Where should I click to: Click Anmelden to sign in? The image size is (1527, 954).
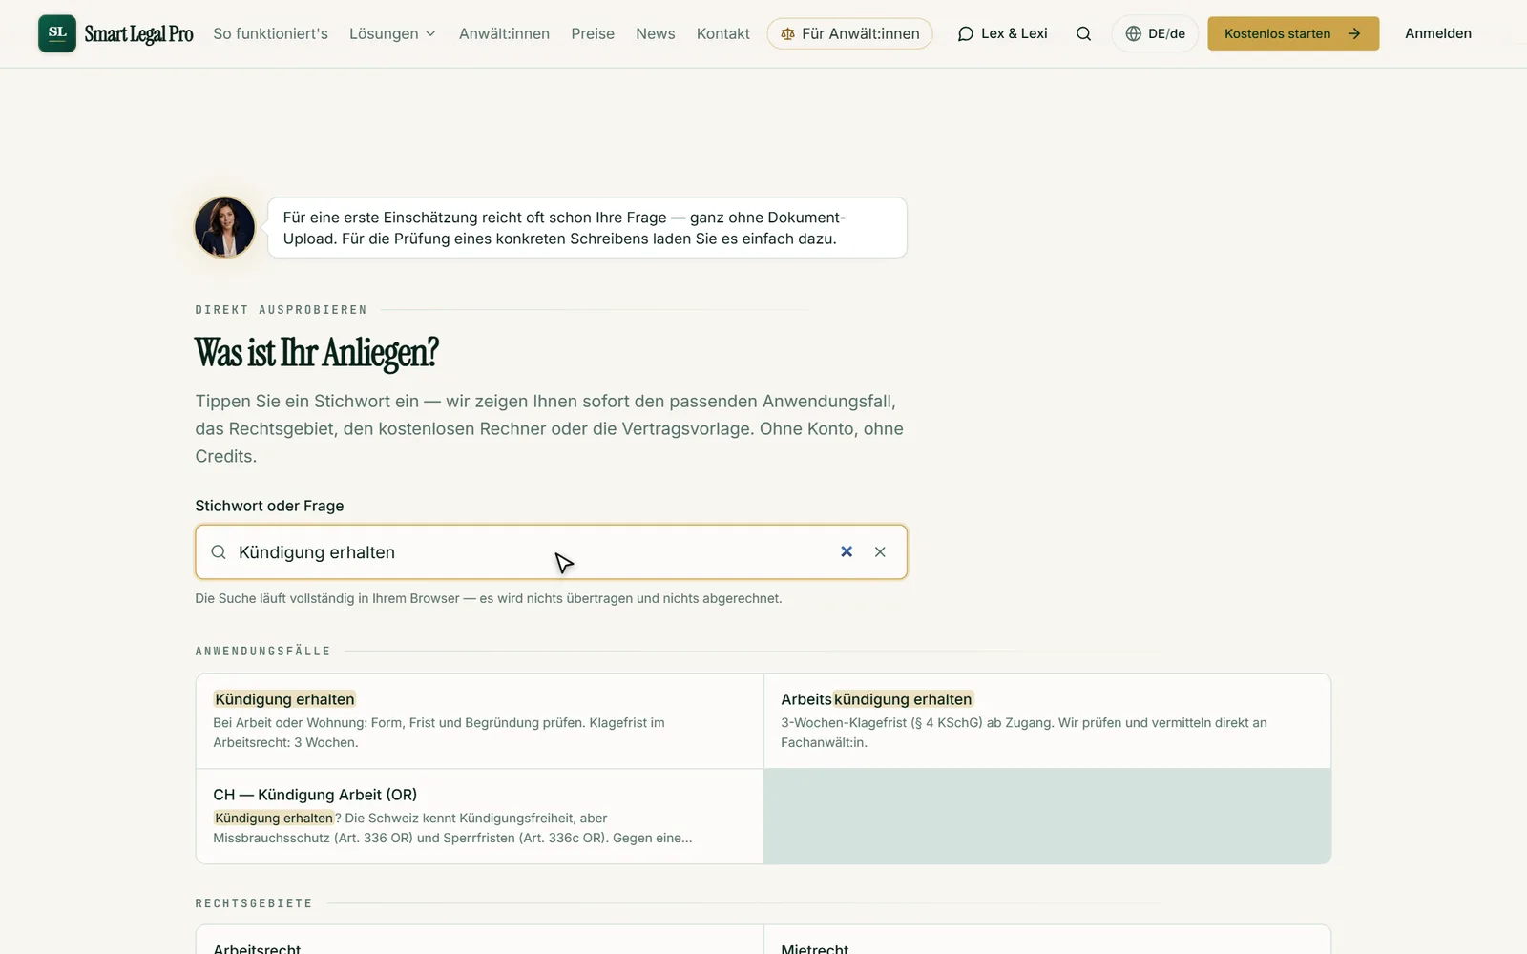(1438, 33)
